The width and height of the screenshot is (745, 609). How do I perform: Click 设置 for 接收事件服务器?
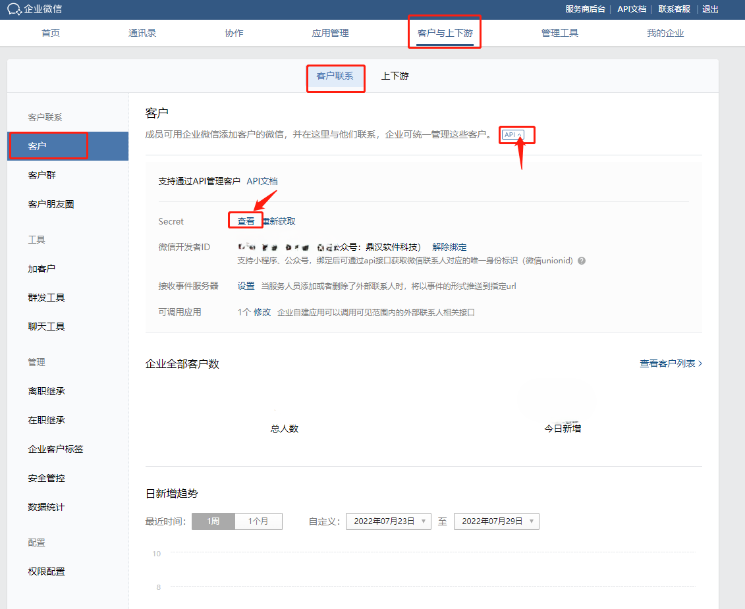point(246,286)
